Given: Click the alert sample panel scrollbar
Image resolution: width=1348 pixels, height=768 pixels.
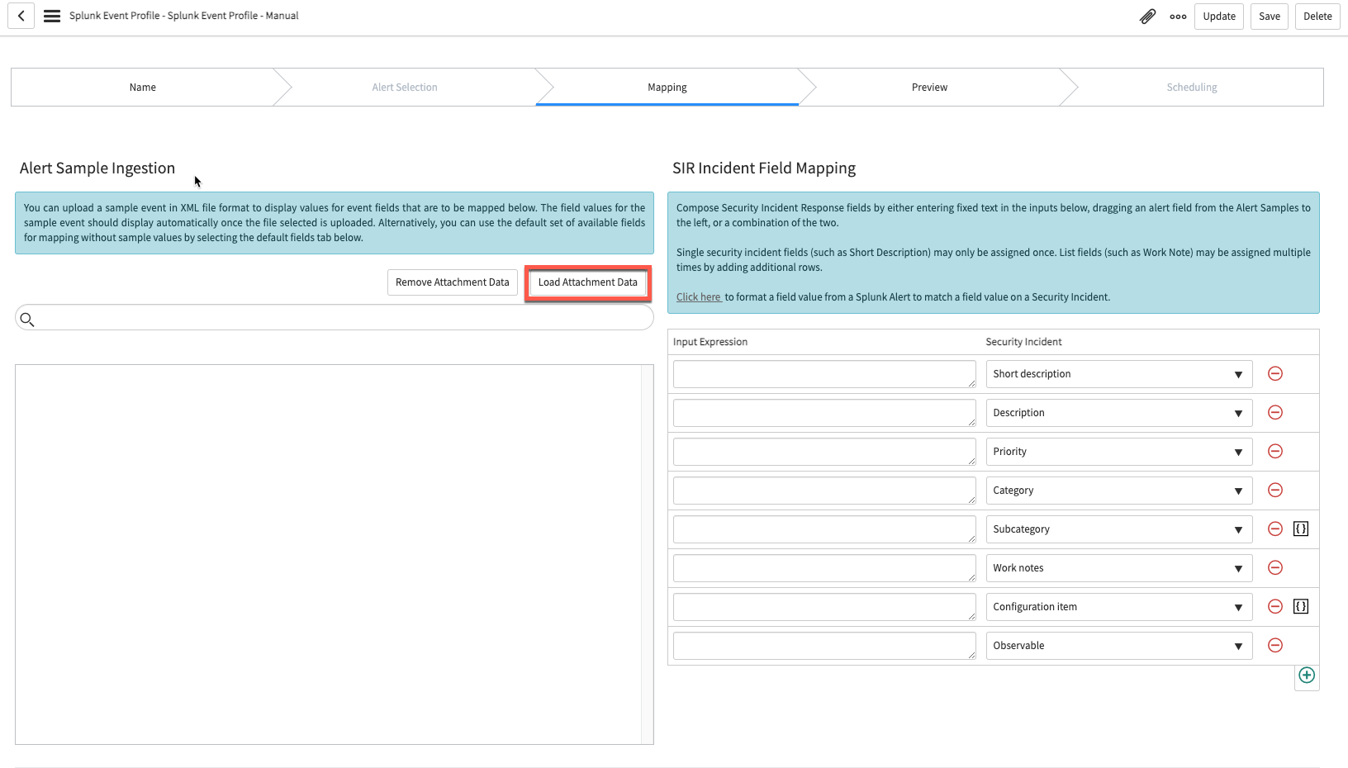Looking at the screenshot, I should [648, 554].
